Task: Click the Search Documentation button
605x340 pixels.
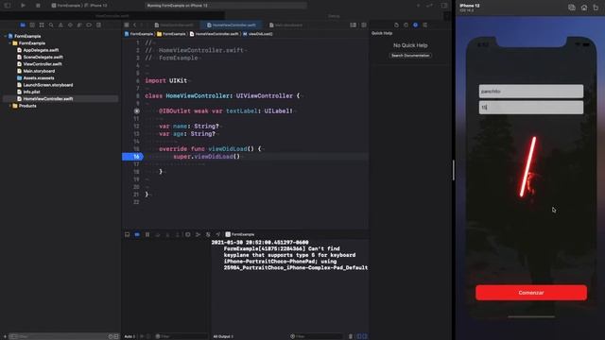Action: (410, 56)
